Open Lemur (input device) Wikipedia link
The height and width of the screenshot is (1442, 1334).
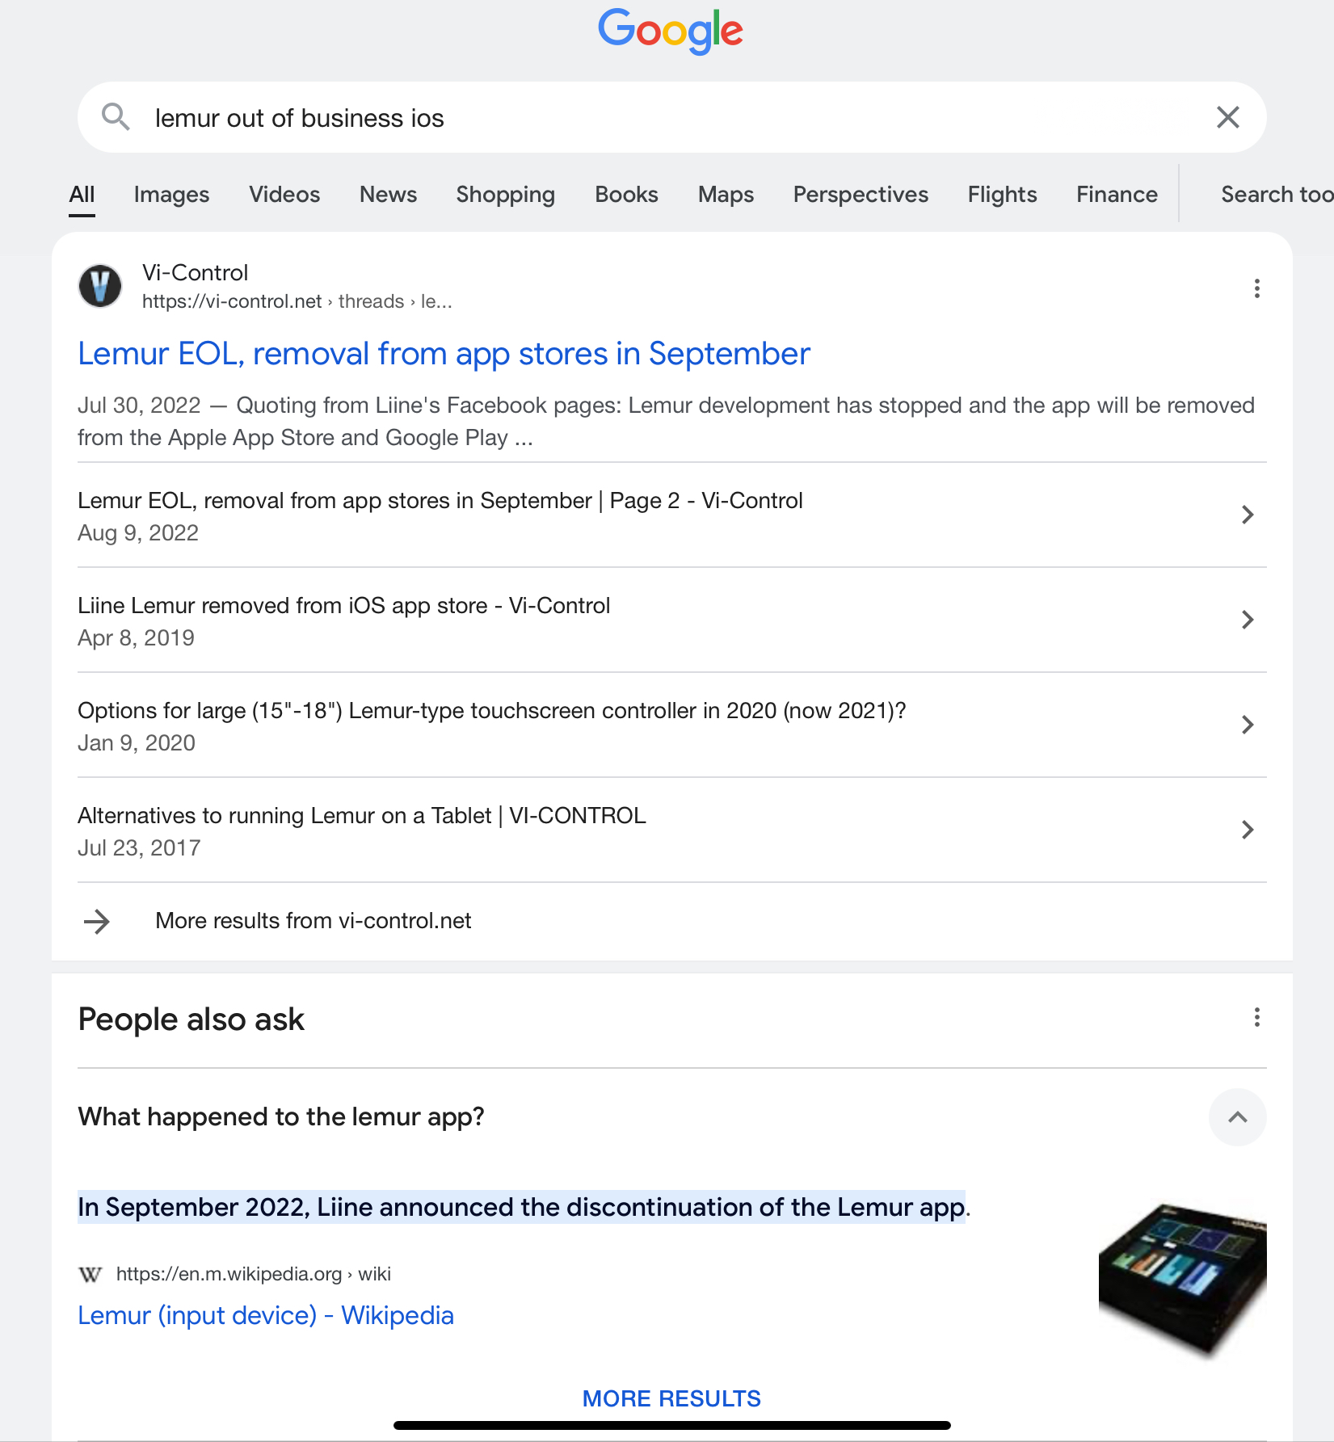tap(266, 1315)
